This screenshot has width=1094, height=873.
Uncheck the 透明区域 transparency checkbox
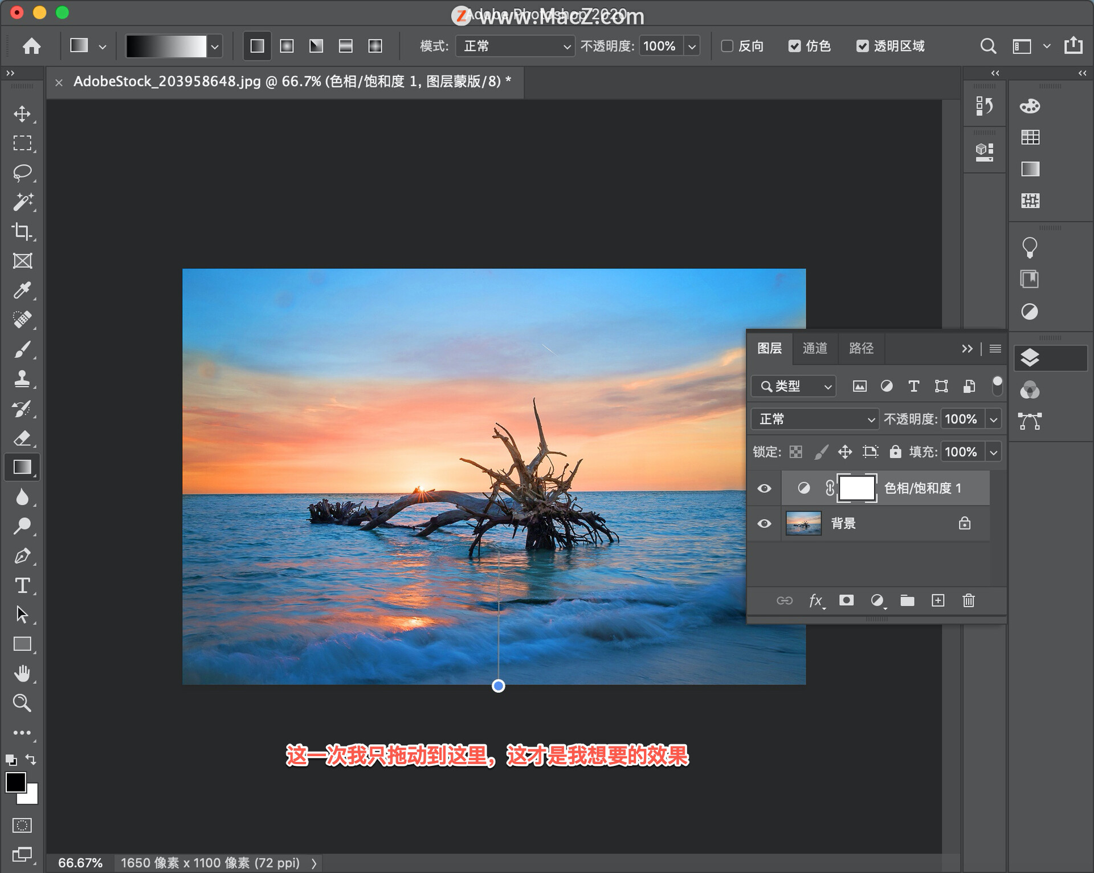coord(863,46)
